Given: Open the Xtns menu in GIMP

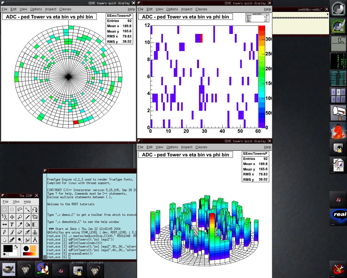Looking at the screenshot, I should 16,202.
